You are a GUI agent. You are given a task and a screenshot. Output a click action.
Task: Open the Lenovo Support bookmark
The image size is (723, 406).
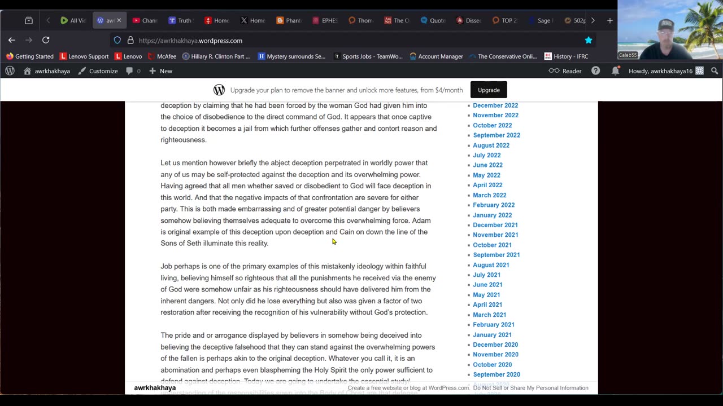(x=84, y=56)
